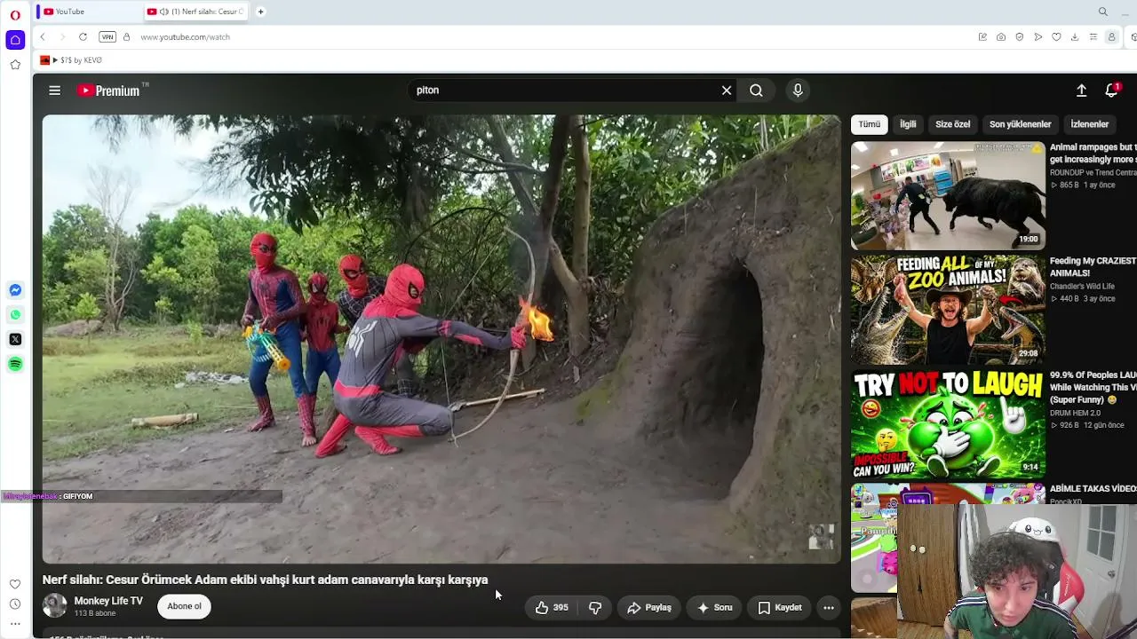1137x639 pixels.
Task: Open X (Twitter) in the Opera sidebar
Action: tap(15, 339)
